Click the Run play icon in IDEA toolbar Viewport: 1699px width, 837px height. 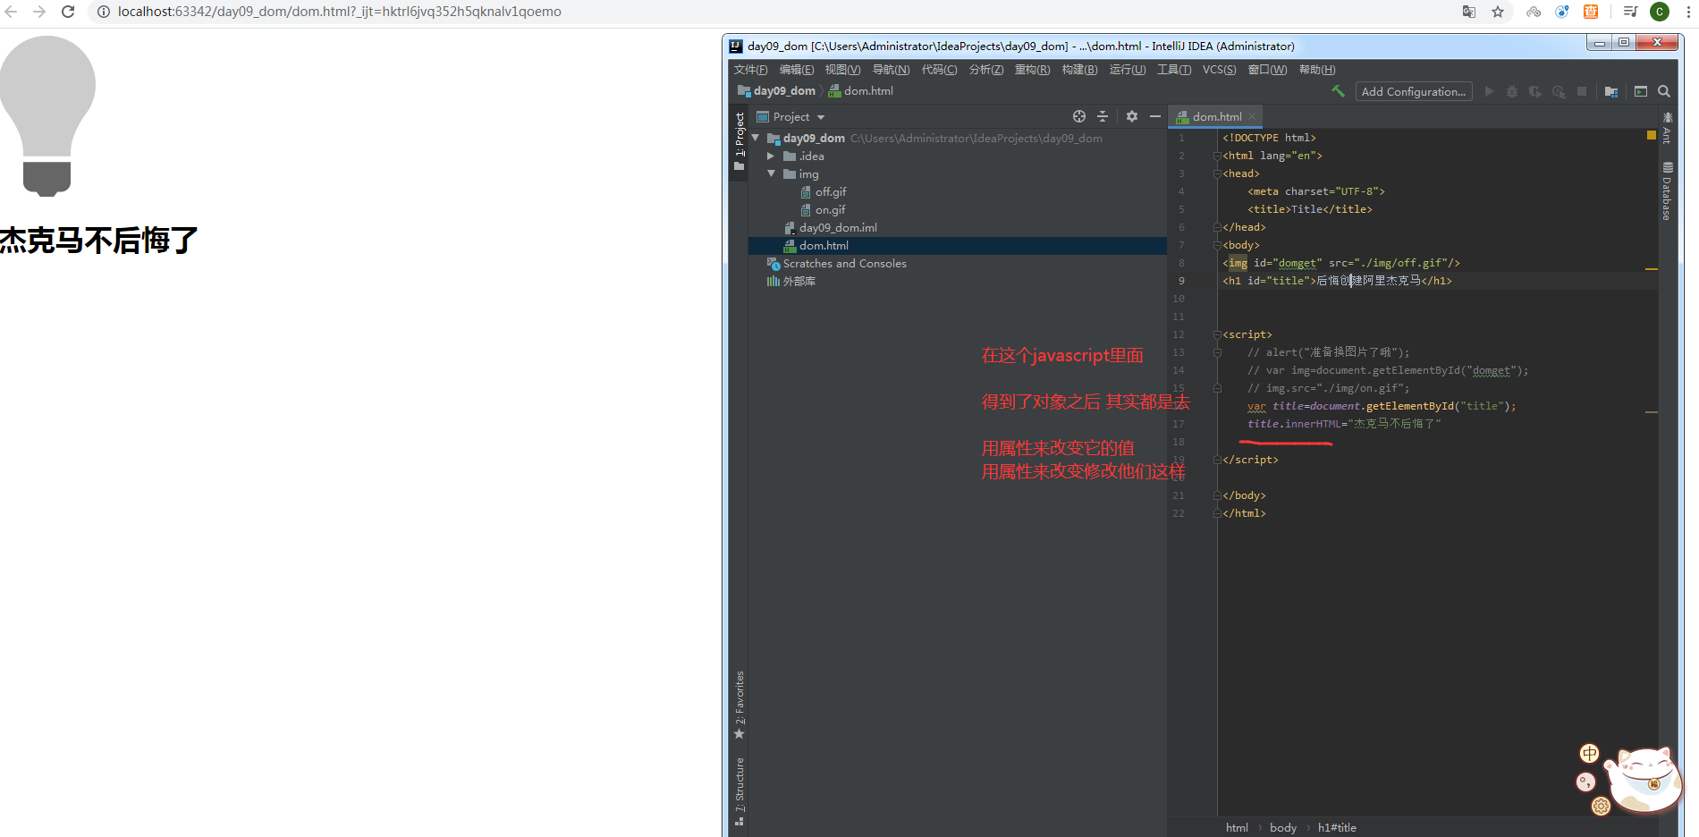pos(1489,91)
